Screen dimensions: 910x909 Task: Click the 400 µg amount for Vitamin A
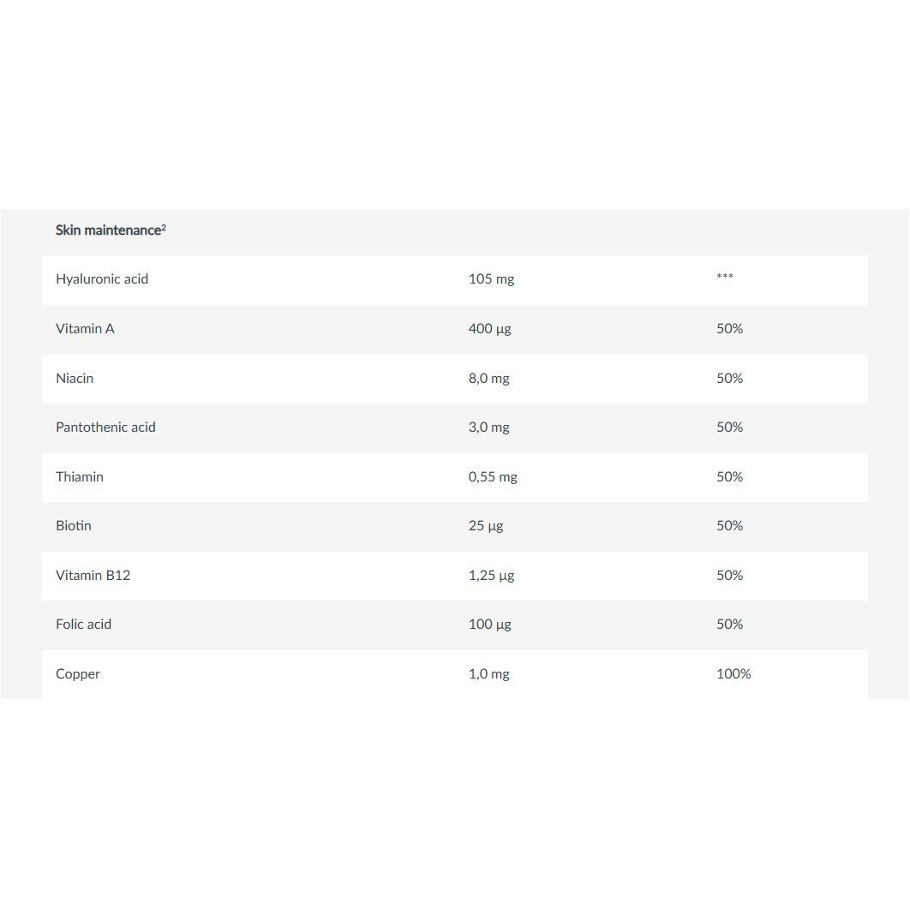490,329
